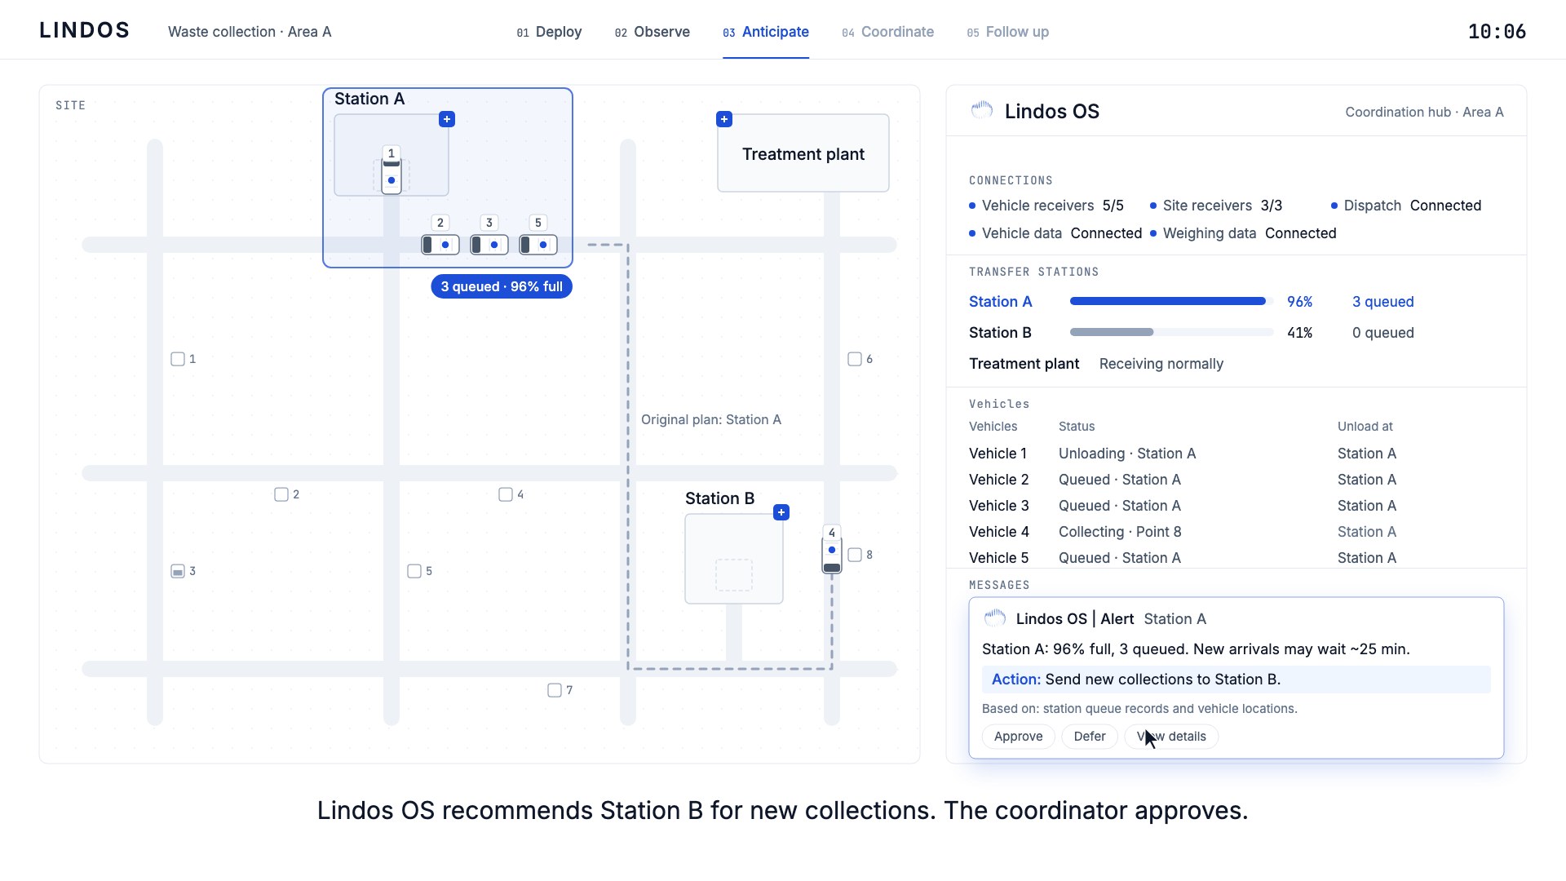The width and height of the screenshot is (1566, 881).
Task: Select queued vehicle 2 on the map
Action: pos(440,245)
